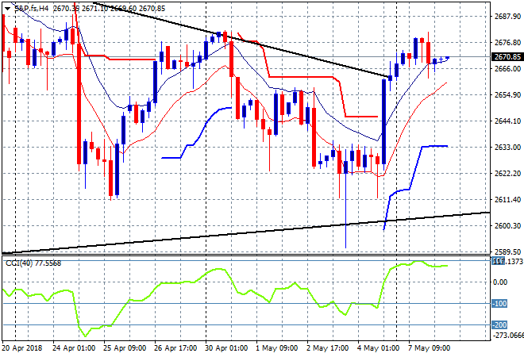Image resolution: width=524 pixels, height=357 pixels.
Task: Click time axis label 1 May 09:00
Action: [277, 348]
